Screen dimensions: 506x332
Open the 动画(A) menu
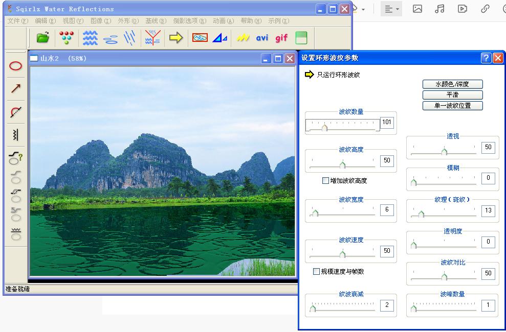(x=223, y=21)
